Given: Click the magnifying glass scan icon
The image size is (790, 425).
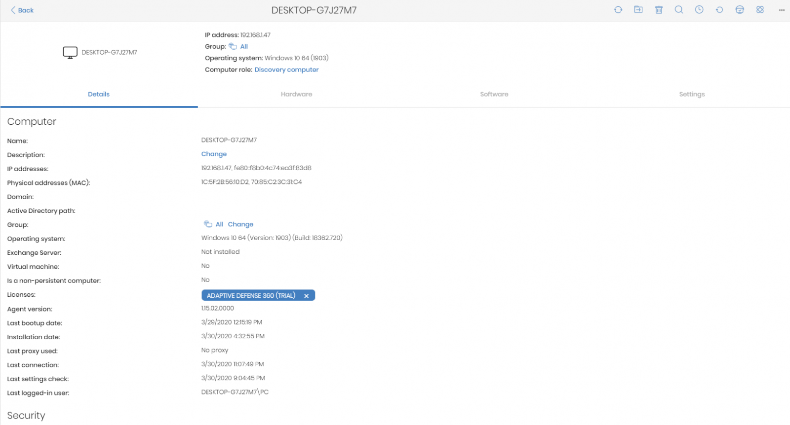Looking at the screenshot, I should 679,10.
